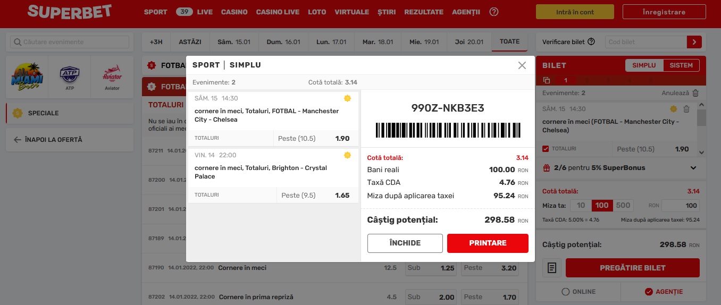Switch bet slip to SISTEM mode
This screenshot has width=721, height=305.
(x=681, y=65)
